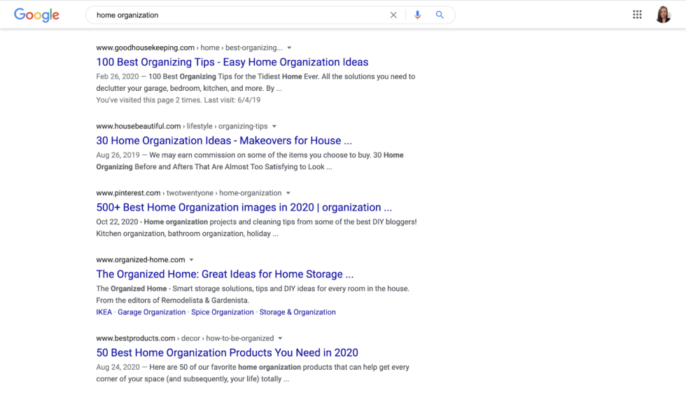
Task: Expand dropdown arrow next to goodhousekeeping.com URL
Action: [x=289, y=48]
